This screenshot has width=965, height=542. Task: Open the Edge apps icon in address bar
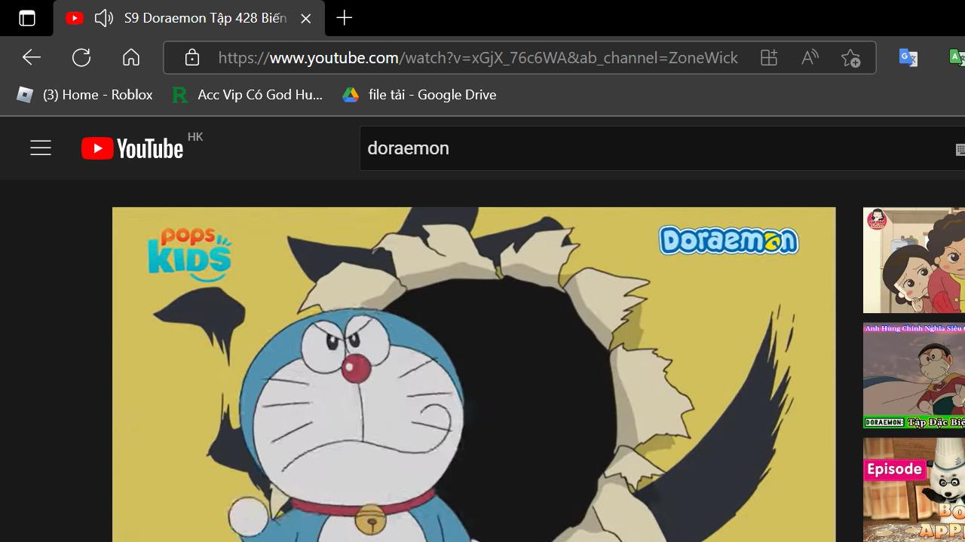768,57
